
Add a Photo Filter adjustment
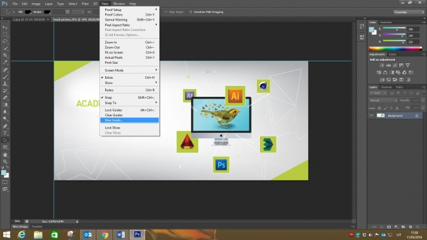pos(398,72)
